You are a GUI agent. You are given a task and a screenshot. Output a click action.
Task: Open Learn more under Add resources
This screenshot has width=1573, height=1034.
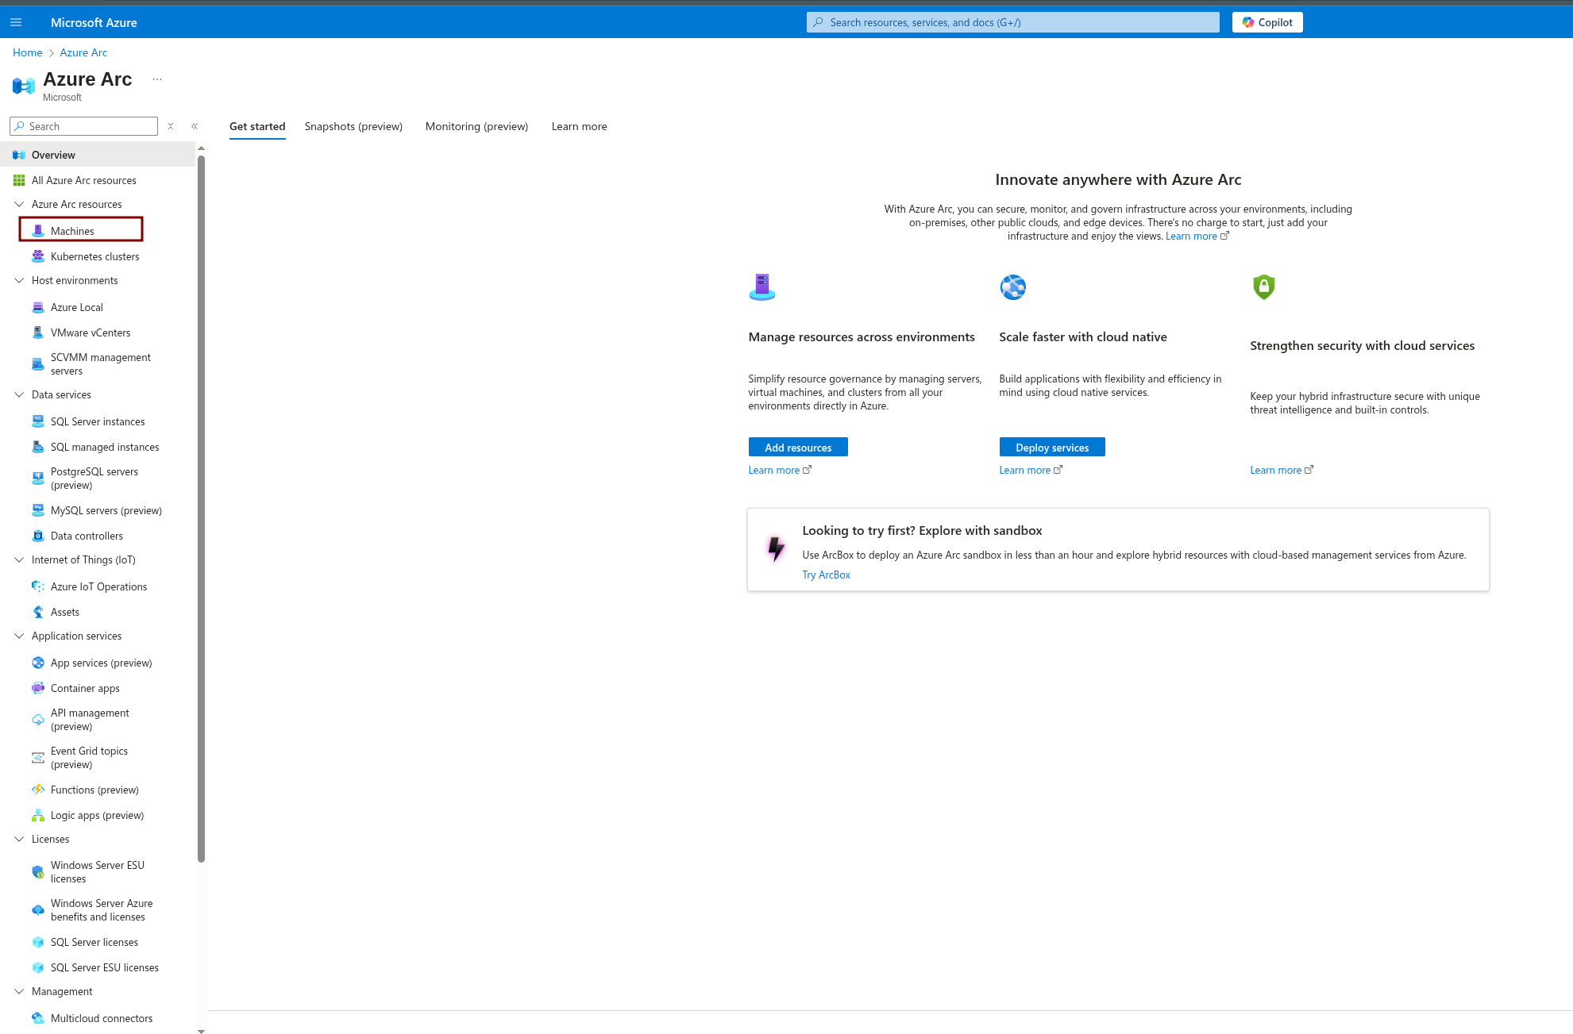(x=780, y=470)
